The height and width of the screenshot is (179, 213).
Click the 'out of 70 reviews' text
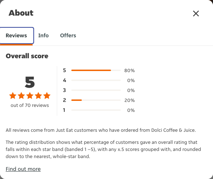point(30,105)
